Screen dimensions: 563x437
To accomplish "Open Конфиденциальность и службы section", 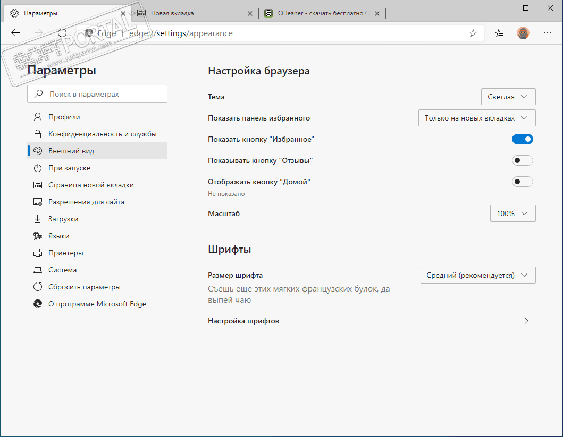I will (97, 134).
